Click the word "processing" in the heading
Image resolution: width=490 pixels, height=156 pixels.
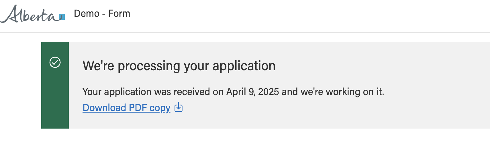pyautogui.click(x=149, y=66)
